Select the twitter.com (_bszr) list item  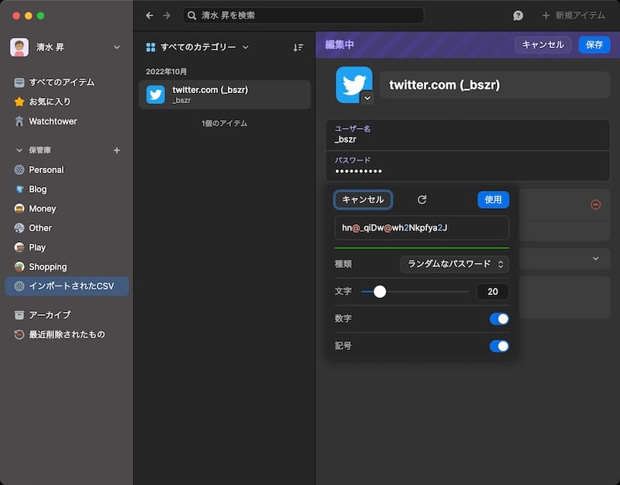pos(225,95)
